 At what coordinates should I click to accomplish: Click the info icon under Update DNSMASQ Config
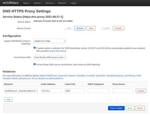(x=34, y=48)
